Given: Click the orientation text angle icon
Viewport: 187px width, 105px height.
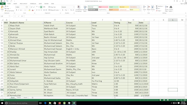Looking at the screenshot, I should pyautogui.click(x=44, y=7).
